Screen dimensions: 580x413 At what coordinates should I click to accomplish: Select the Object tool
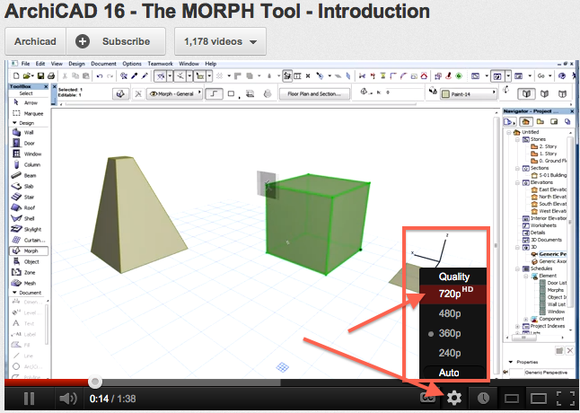pyautogui.click(x=28, y=261)
